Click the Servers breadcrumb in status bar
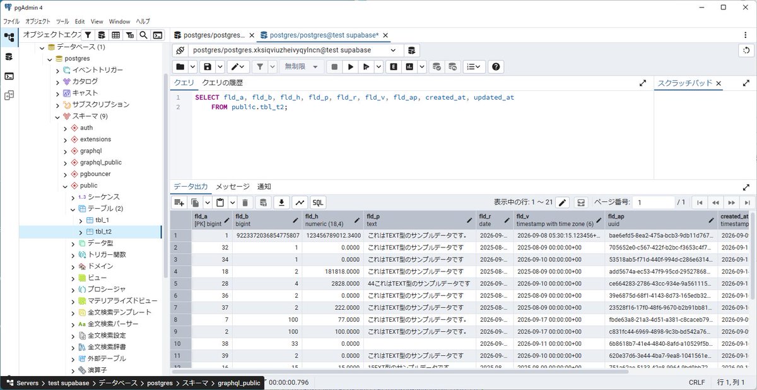Screen dimensions: 757x390 tap(27, 383)
